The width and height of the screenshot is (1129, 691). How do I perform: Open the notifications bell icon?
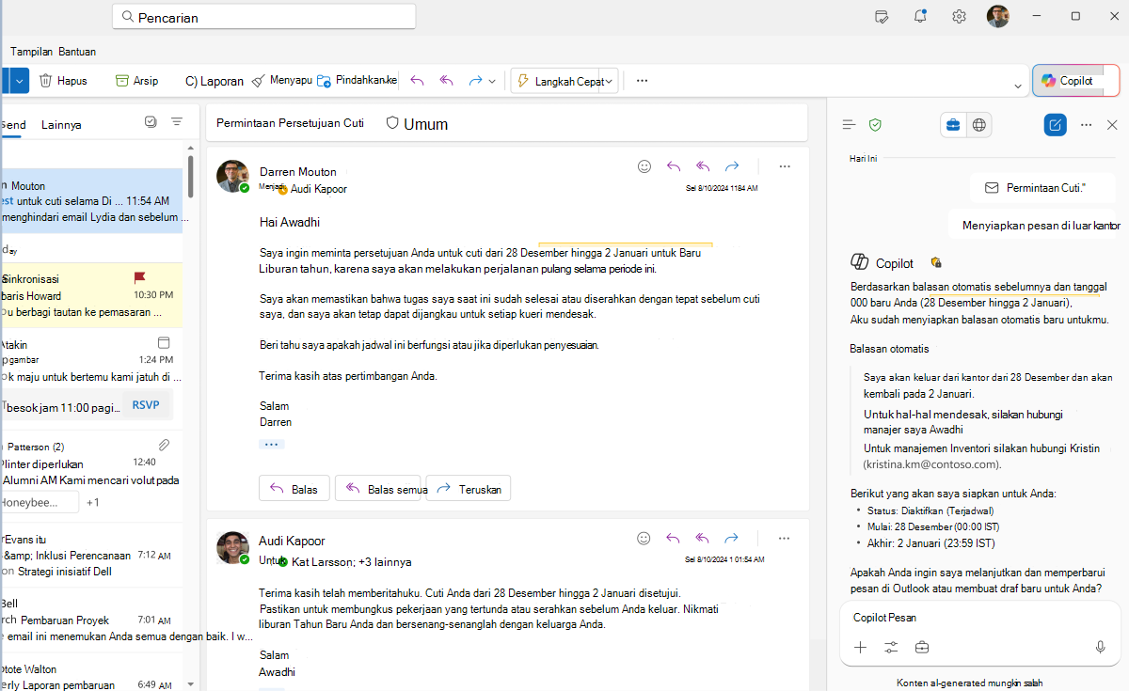point(920,16)
